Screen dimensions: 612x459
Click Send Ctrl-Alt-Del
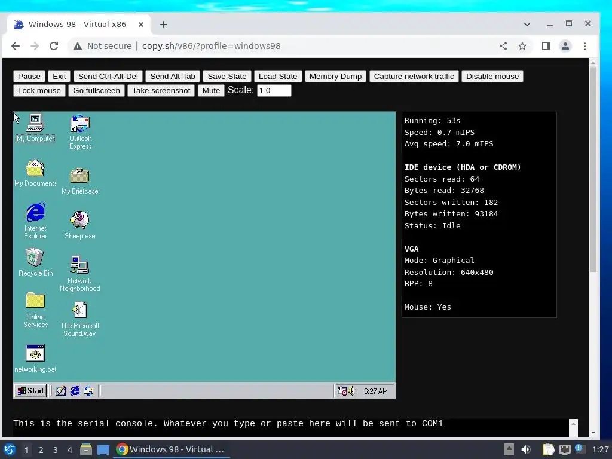(x=108, y=76)
